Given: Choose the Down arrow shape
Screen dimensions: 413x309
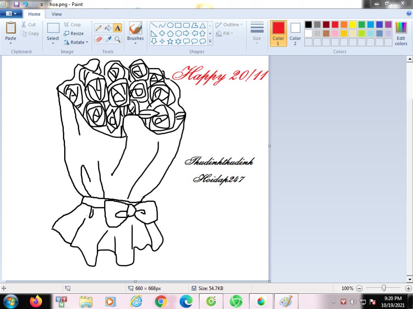Looking at the screenshot, I should [154, 41].
